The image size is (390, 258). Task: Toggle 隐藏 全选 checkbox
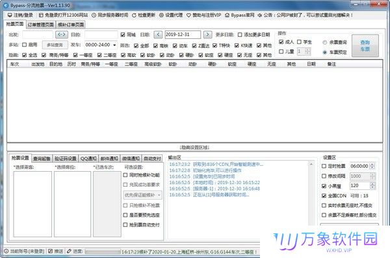(x=24, y=55)
